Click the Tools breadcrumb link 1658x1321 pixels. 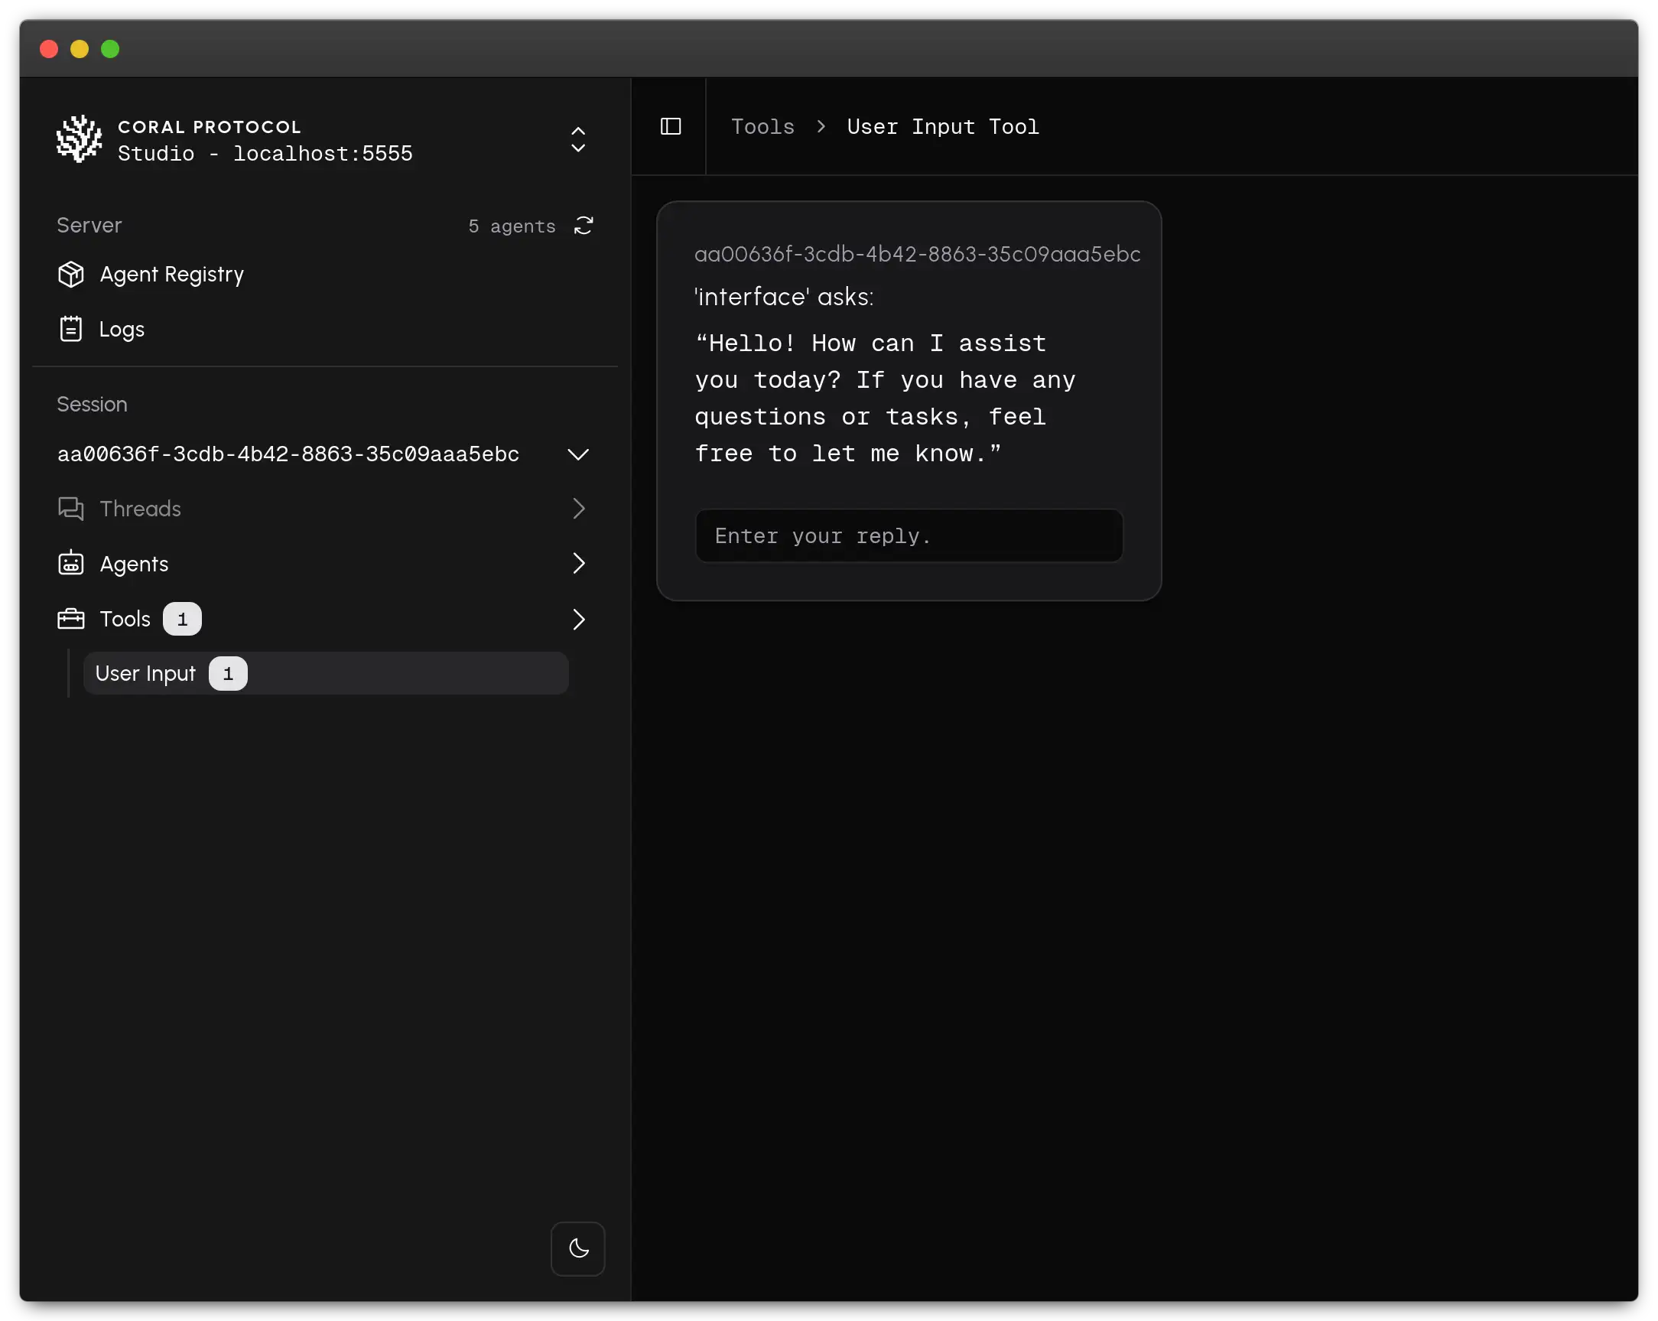click(x=762, y=126)
